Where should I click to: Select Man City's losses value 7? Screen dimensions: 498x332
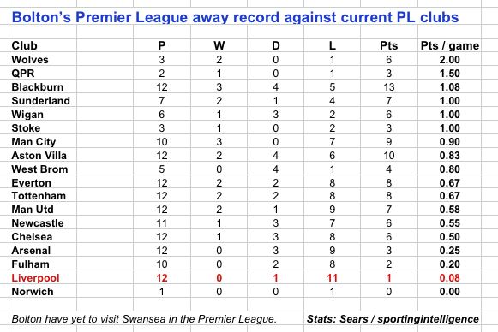[x=333, y=142]
